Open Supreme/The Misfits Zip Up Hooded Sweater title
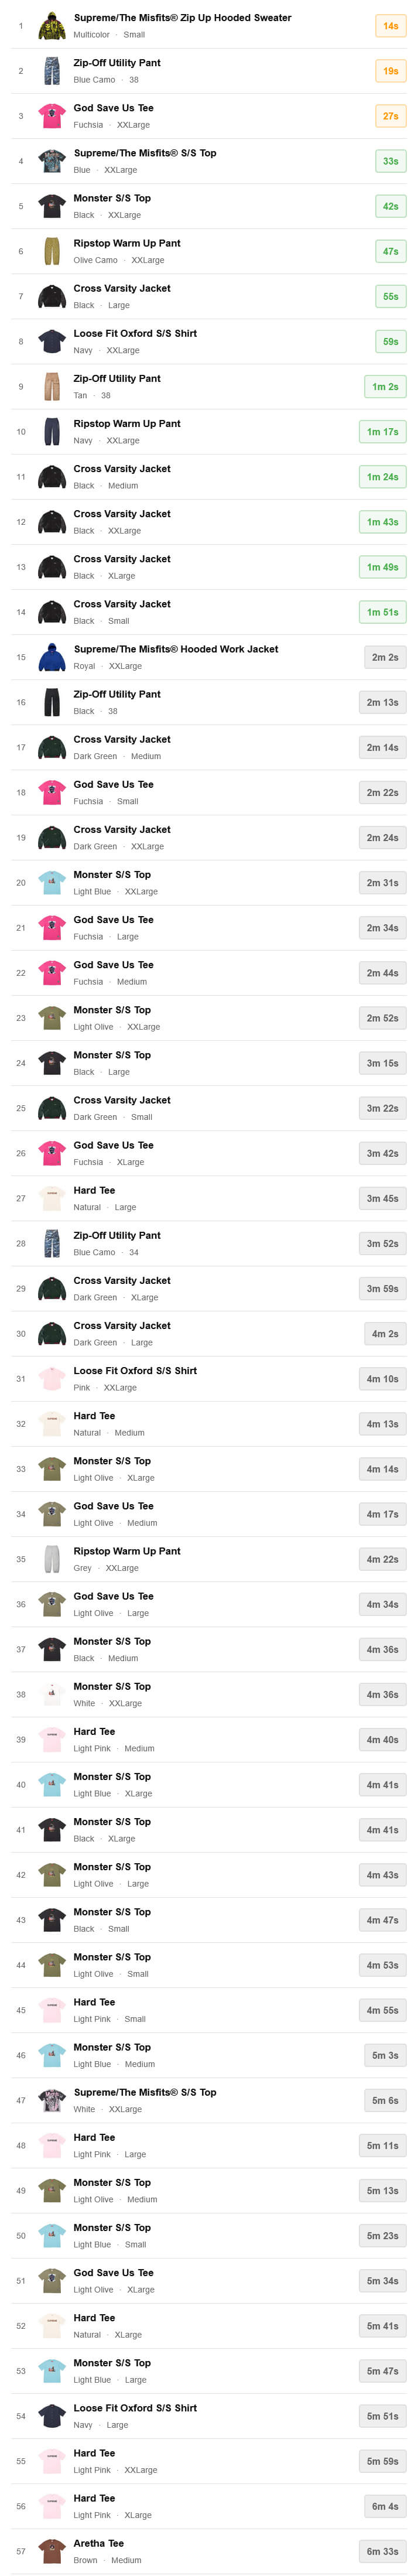 click(182, 18)
